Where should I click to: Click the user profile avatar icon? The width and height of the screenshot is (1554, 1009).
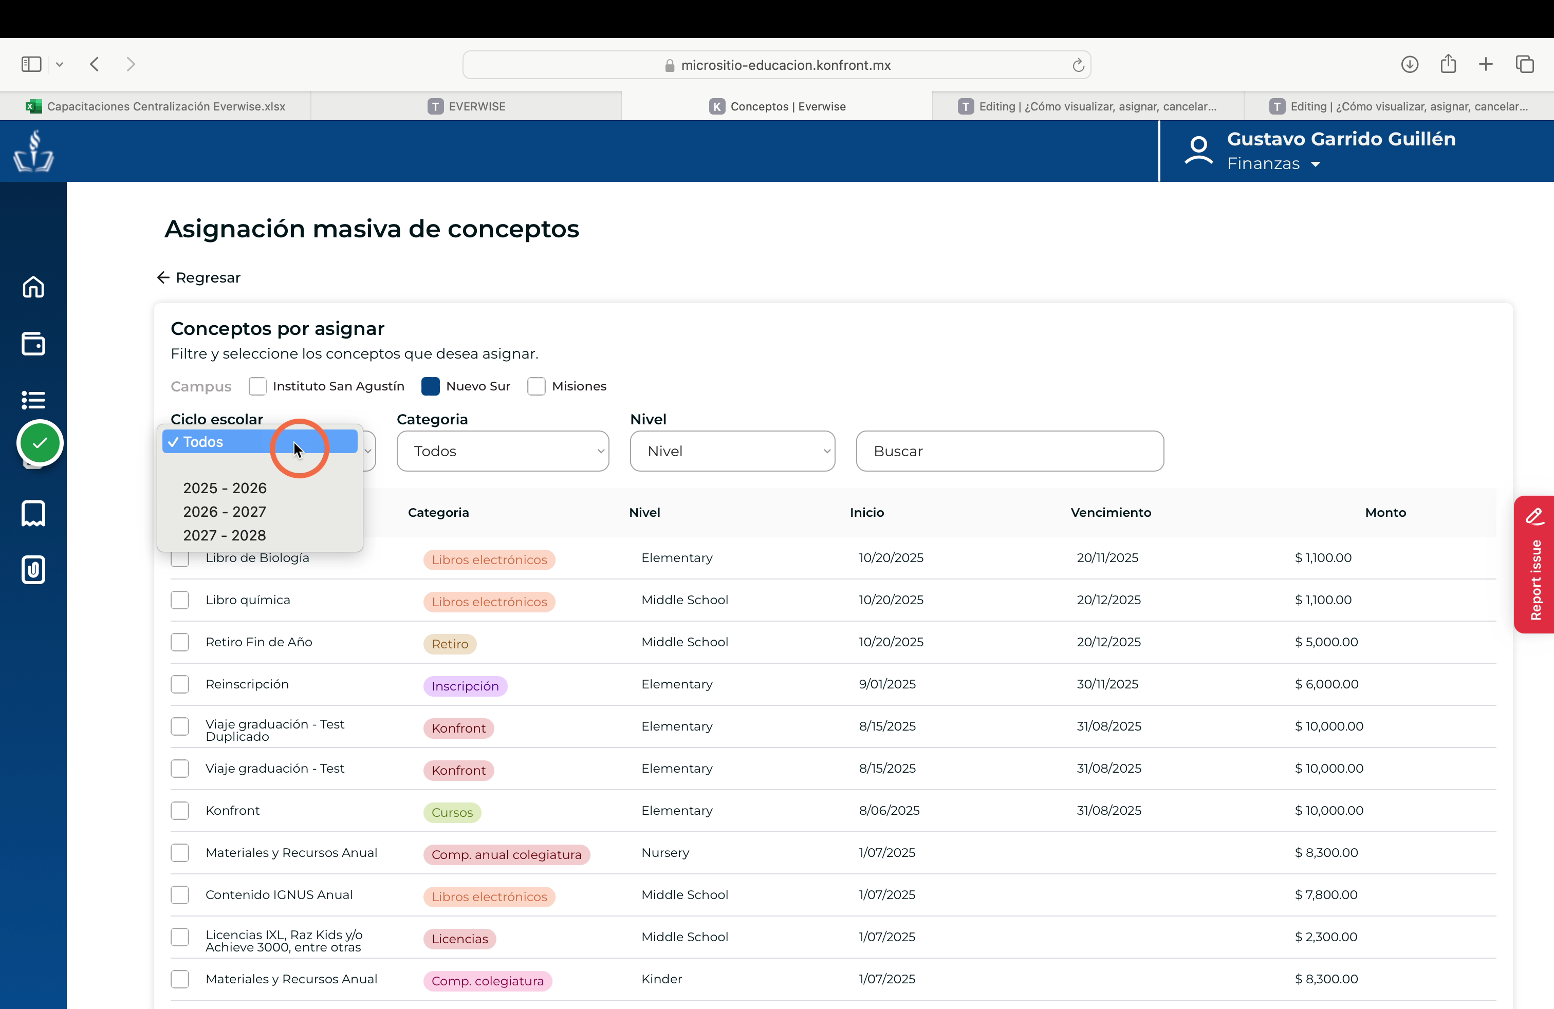coord(1198,151)
